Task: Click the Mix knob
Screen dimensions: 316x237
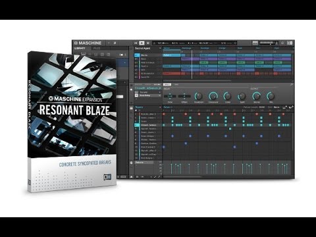Action: tap(271, 96)
